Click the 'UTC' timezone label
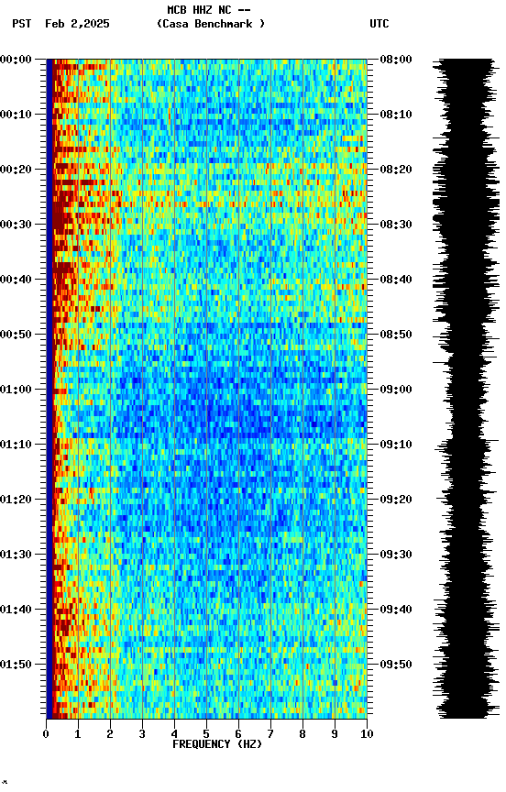Viewport: 506px width, 792px height. (379, 24)
